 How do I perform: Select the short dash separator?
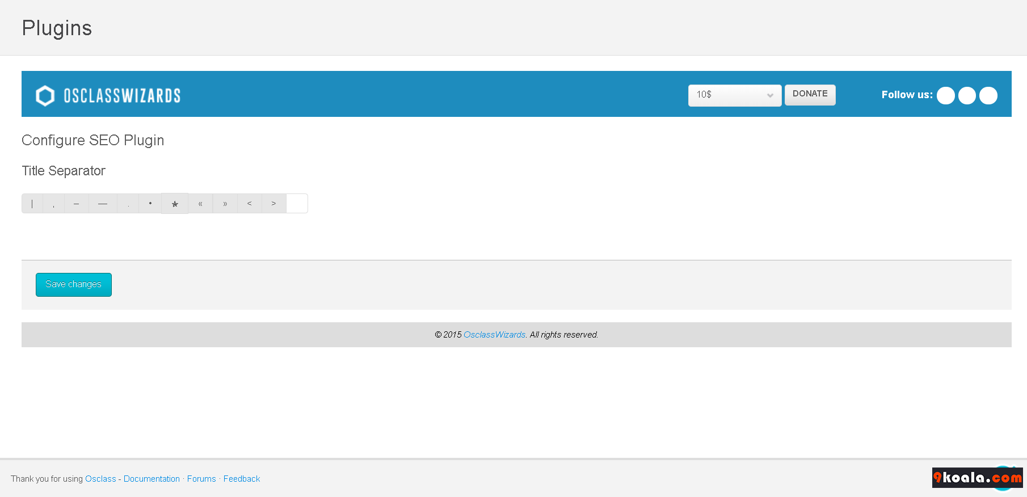(77, 204)
